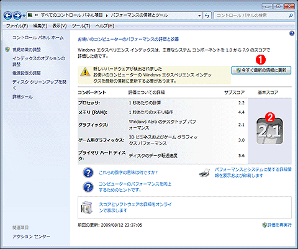Click the サブスコア column header
This screenshot has width=298, height=249.
click(x=235, y=93)
